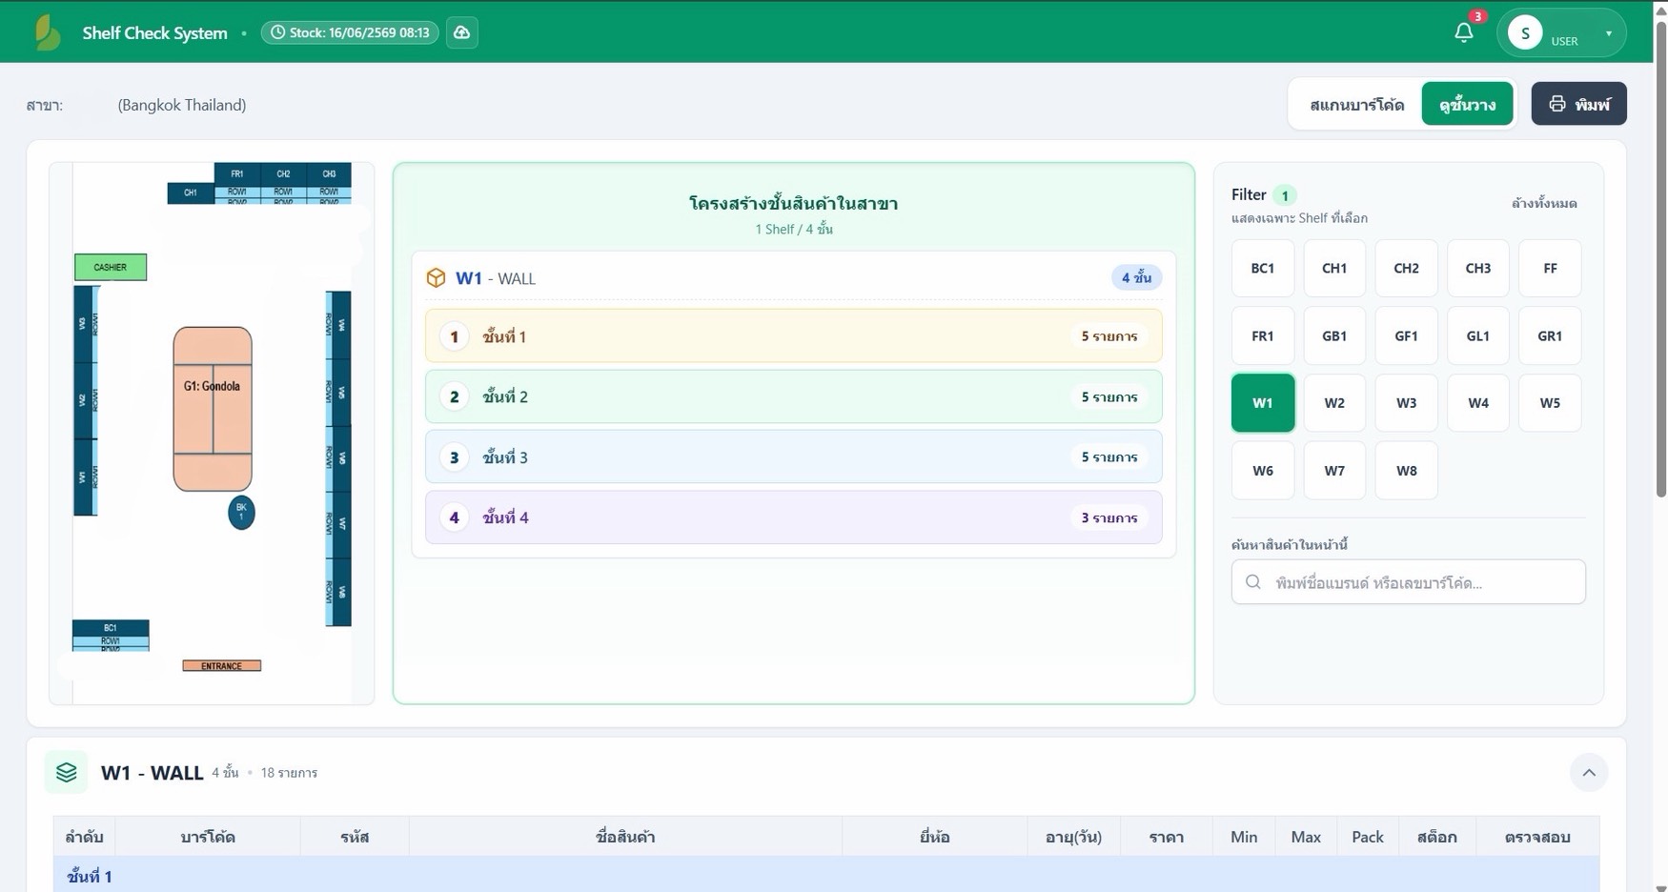Click the Min column header

pos(1244,837)
